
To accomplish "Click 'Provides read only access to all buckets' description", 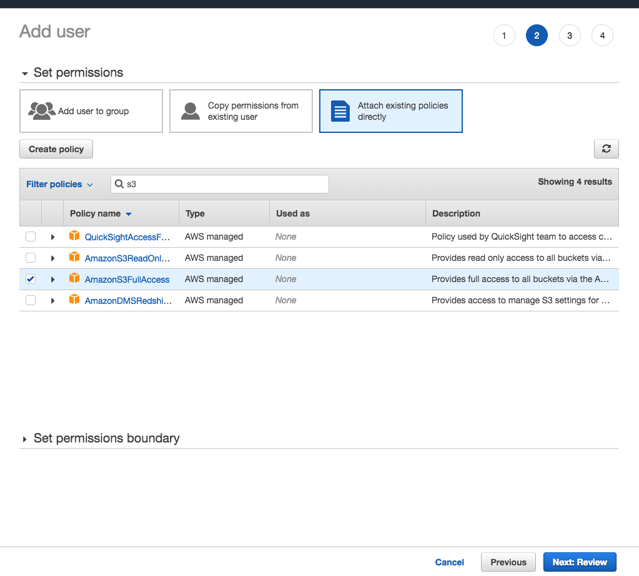I will pos(521,258).
